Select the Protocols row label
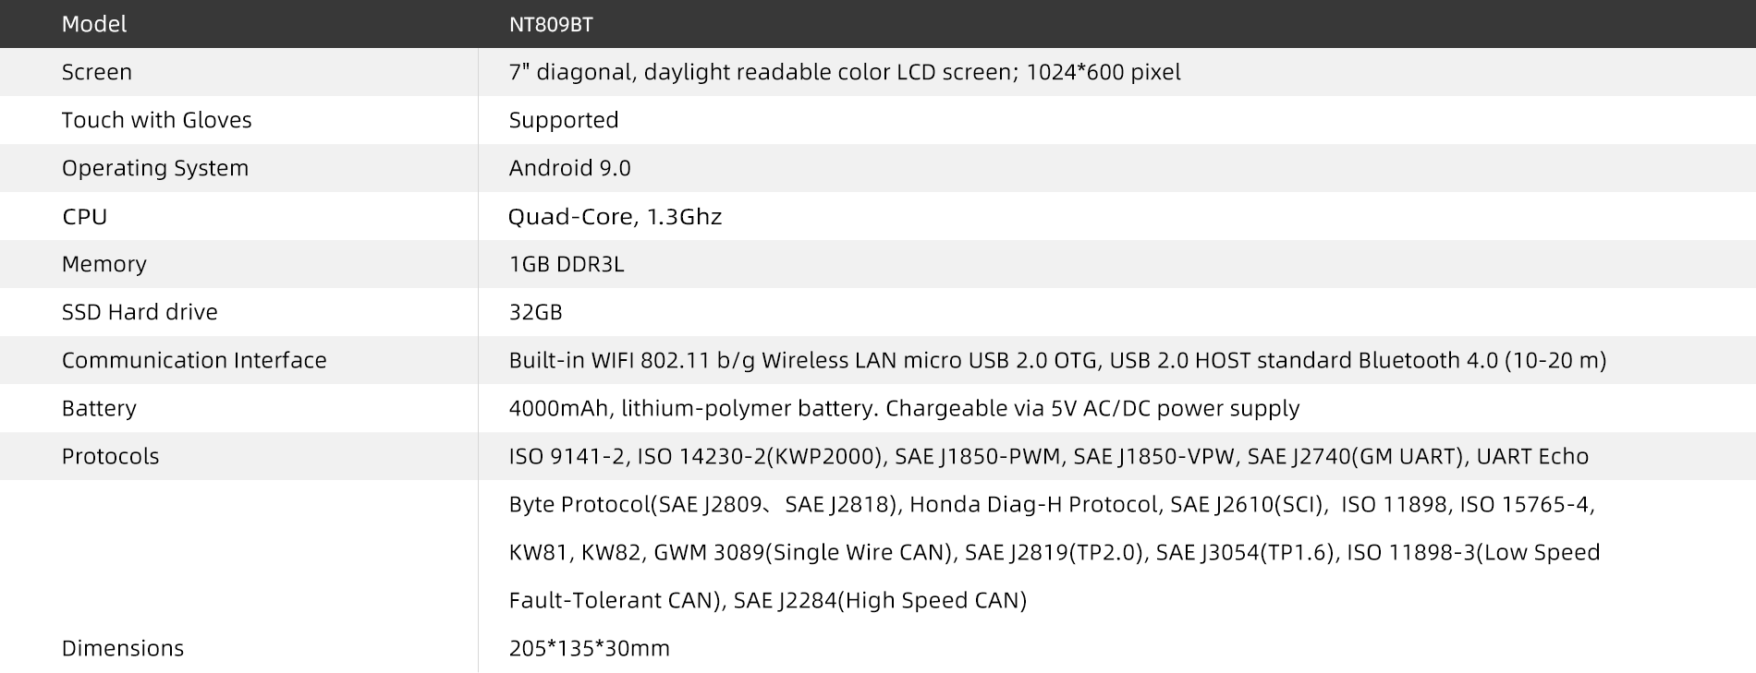1756x673 pixels. (x=111, y=456)
